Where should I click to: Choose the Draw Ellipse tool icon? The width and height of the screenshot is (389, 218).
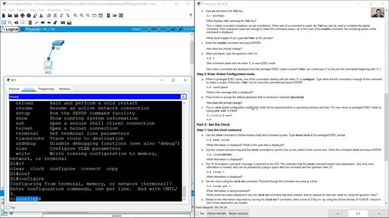coord(49,22)
